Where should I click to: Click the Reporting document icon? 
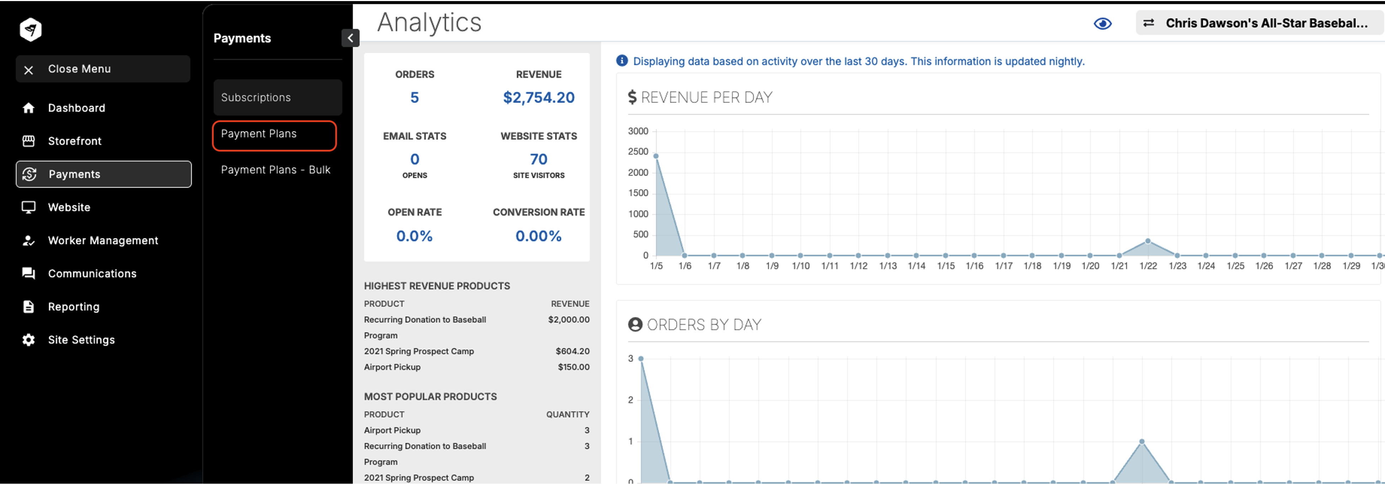28,307
